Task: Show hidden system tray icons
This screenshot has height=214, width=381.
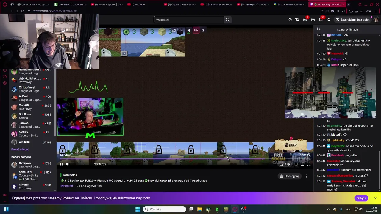Action: (x=328, y=209)
